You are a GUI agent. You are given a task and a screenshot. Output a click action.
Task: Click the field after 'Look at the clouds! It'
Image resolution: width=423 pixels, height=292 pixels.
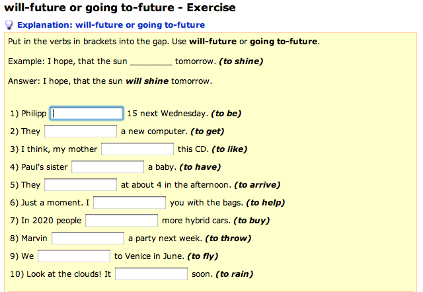point(151,274)
